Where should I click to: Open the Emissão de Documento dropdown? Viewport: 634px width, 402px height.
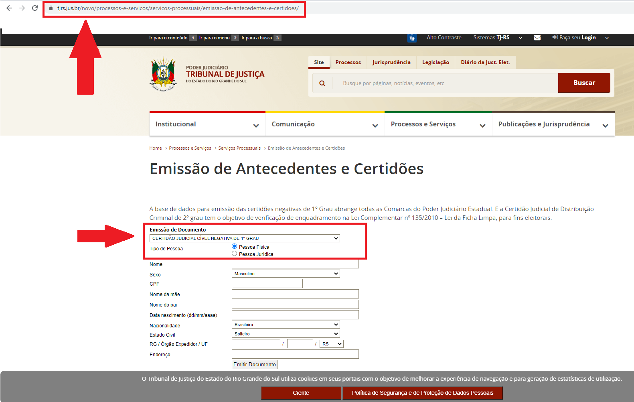(245, 238)
